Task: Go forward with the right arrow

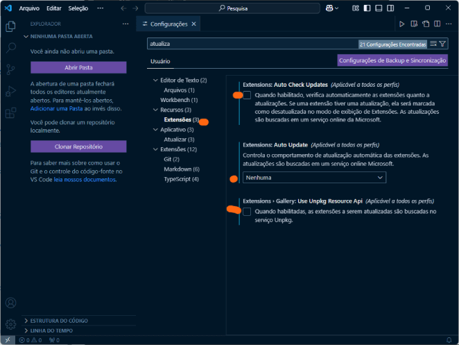Action: pyautogui.click(x=135, y=8)
